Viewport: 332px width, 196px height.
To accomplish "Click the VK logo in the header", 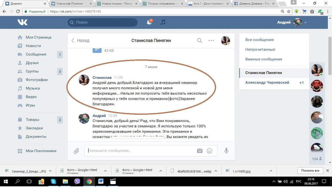I will tap(23, 22).
